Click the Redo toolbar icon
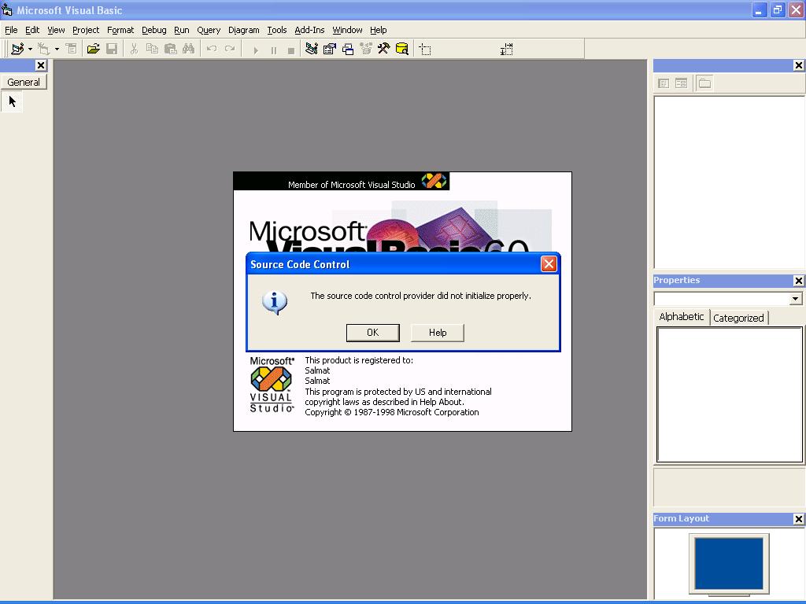Image resolution: width=806 pixels, height=604 pixels. click(x=229, y=49)
